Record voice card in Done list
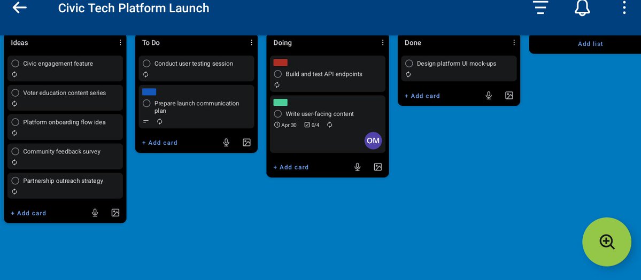Image resolution: width=641 pixels, height=280 pixels. pyautogui.click(x=489, y=95)
